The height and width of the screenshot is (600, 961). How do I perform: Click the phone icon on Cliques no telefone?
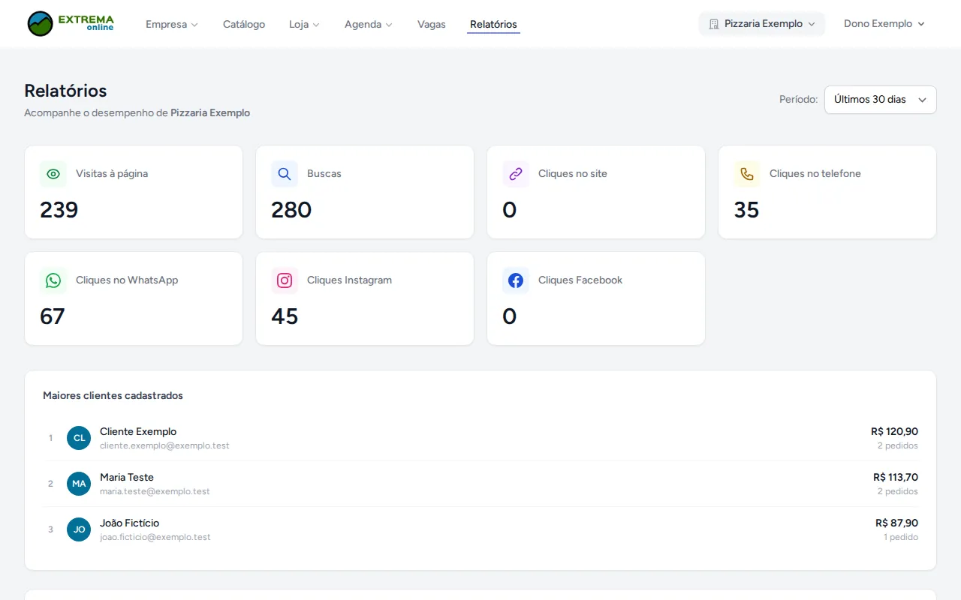747,174
